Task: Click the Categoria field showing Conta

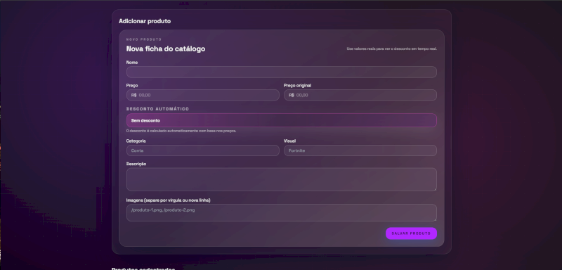Action: tap(203, 150)
